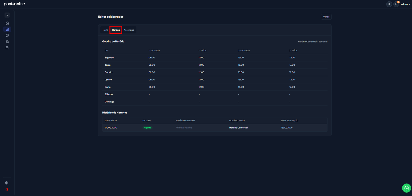Screen dimensions: 412x196
Task: Toggle light theme with the sun icon
Action: (x=389, y=4)
